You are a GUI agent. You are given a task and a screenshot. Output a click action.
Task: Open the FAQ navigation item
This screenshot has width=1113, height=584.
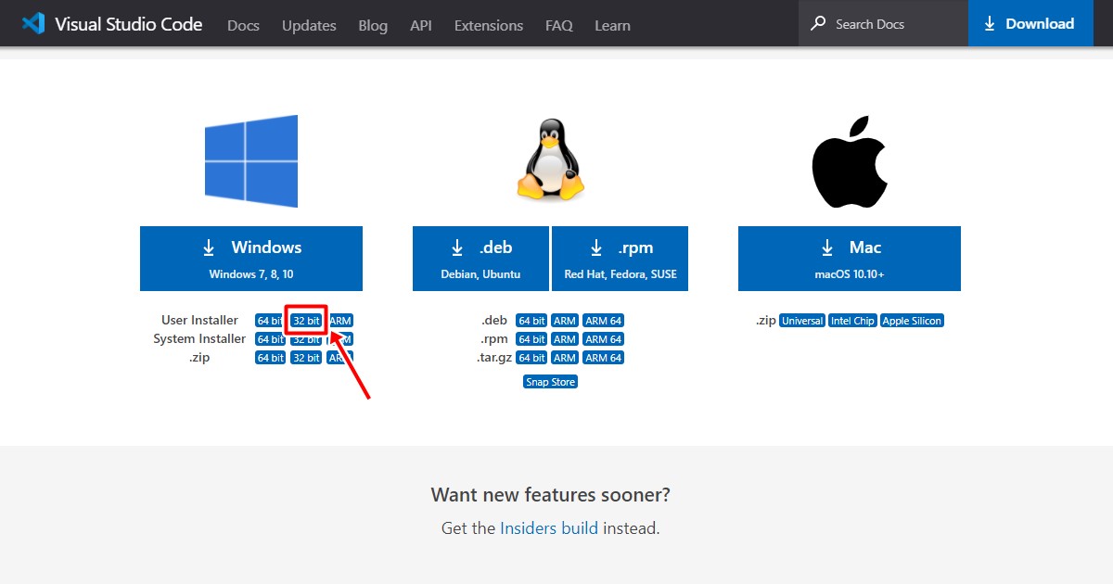[x=559, y=25]
